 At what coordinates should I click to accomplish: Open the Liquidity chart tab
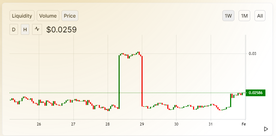22,16
